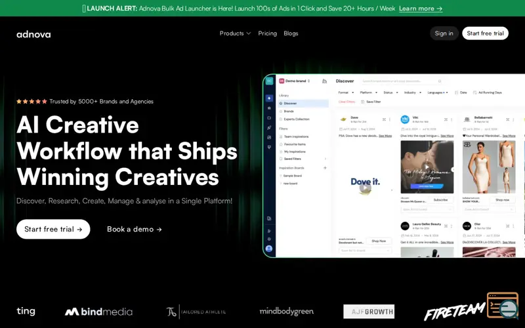Open the Platform filter dropdown
The height and width of the screenshot is (328, 525).
click(x=368, y=92)
